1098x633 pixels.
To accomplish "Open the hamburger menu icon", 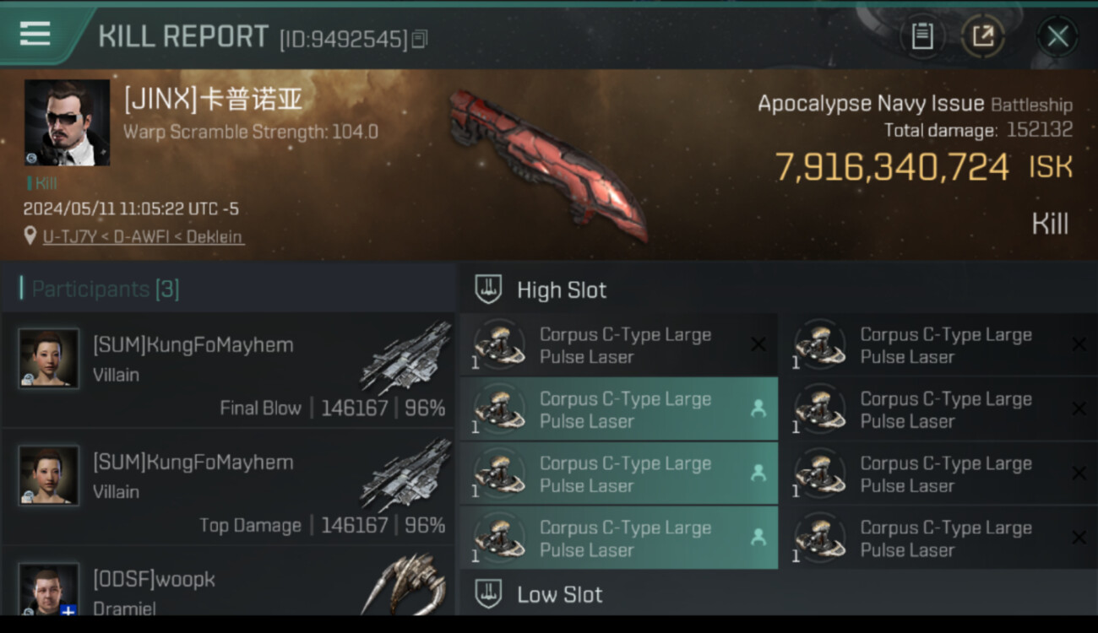I will (35, 34).
